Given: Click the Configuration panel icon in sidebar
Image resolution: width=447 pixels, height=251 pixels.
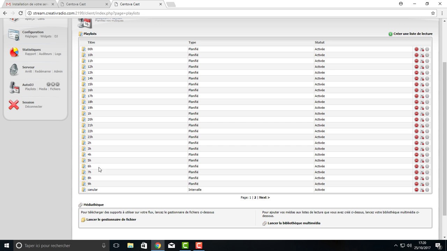Looking at the screenshot, I should click(x=14, y=35).
